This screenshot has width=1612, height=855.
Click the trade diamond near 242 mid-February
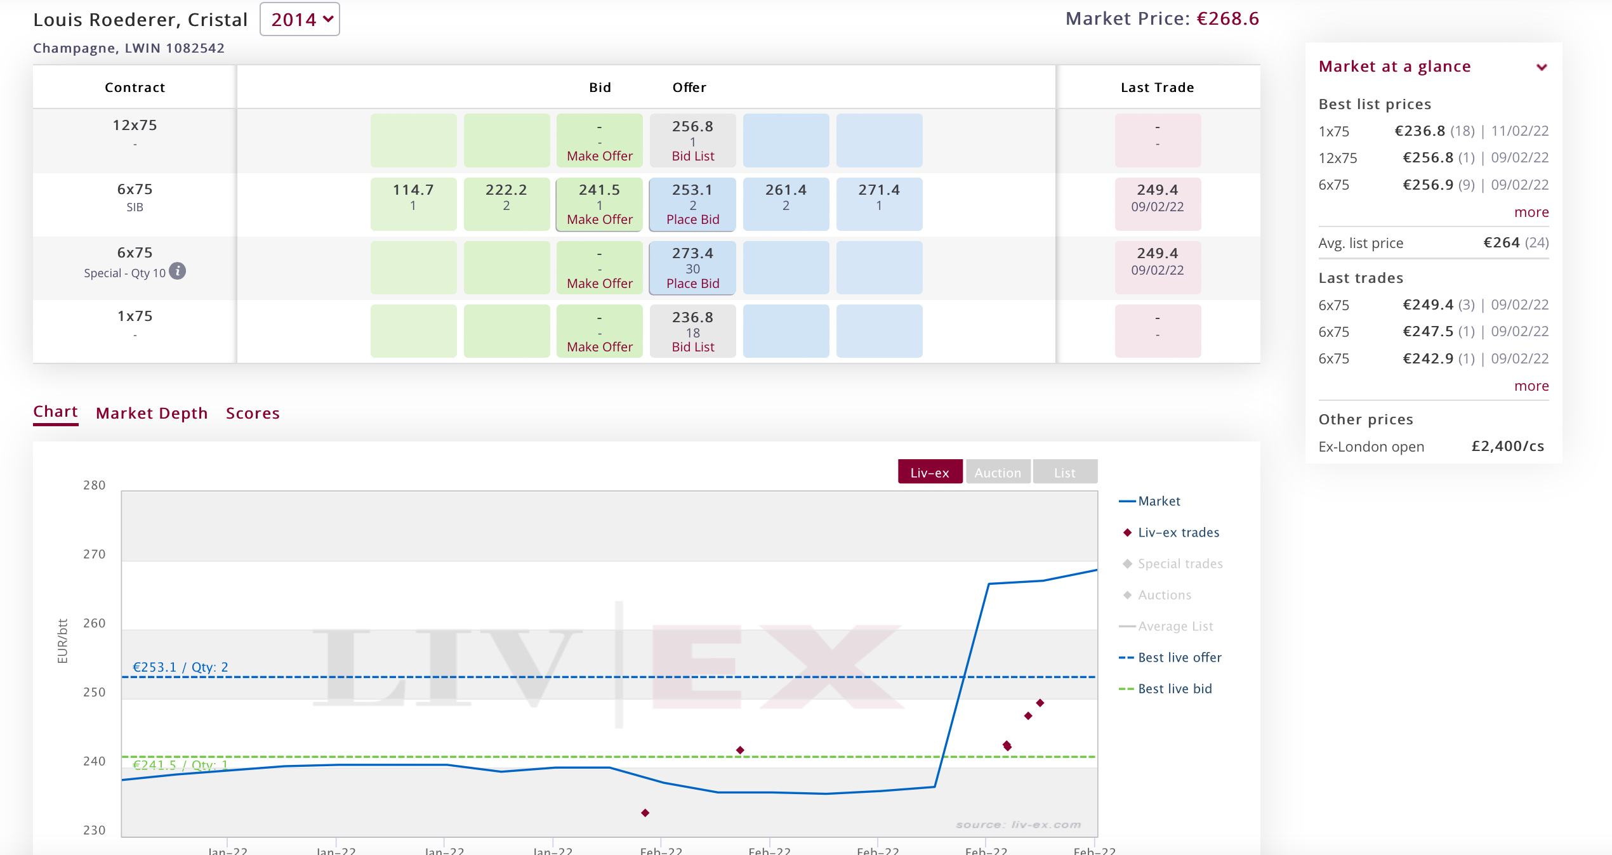click(740, 750)
